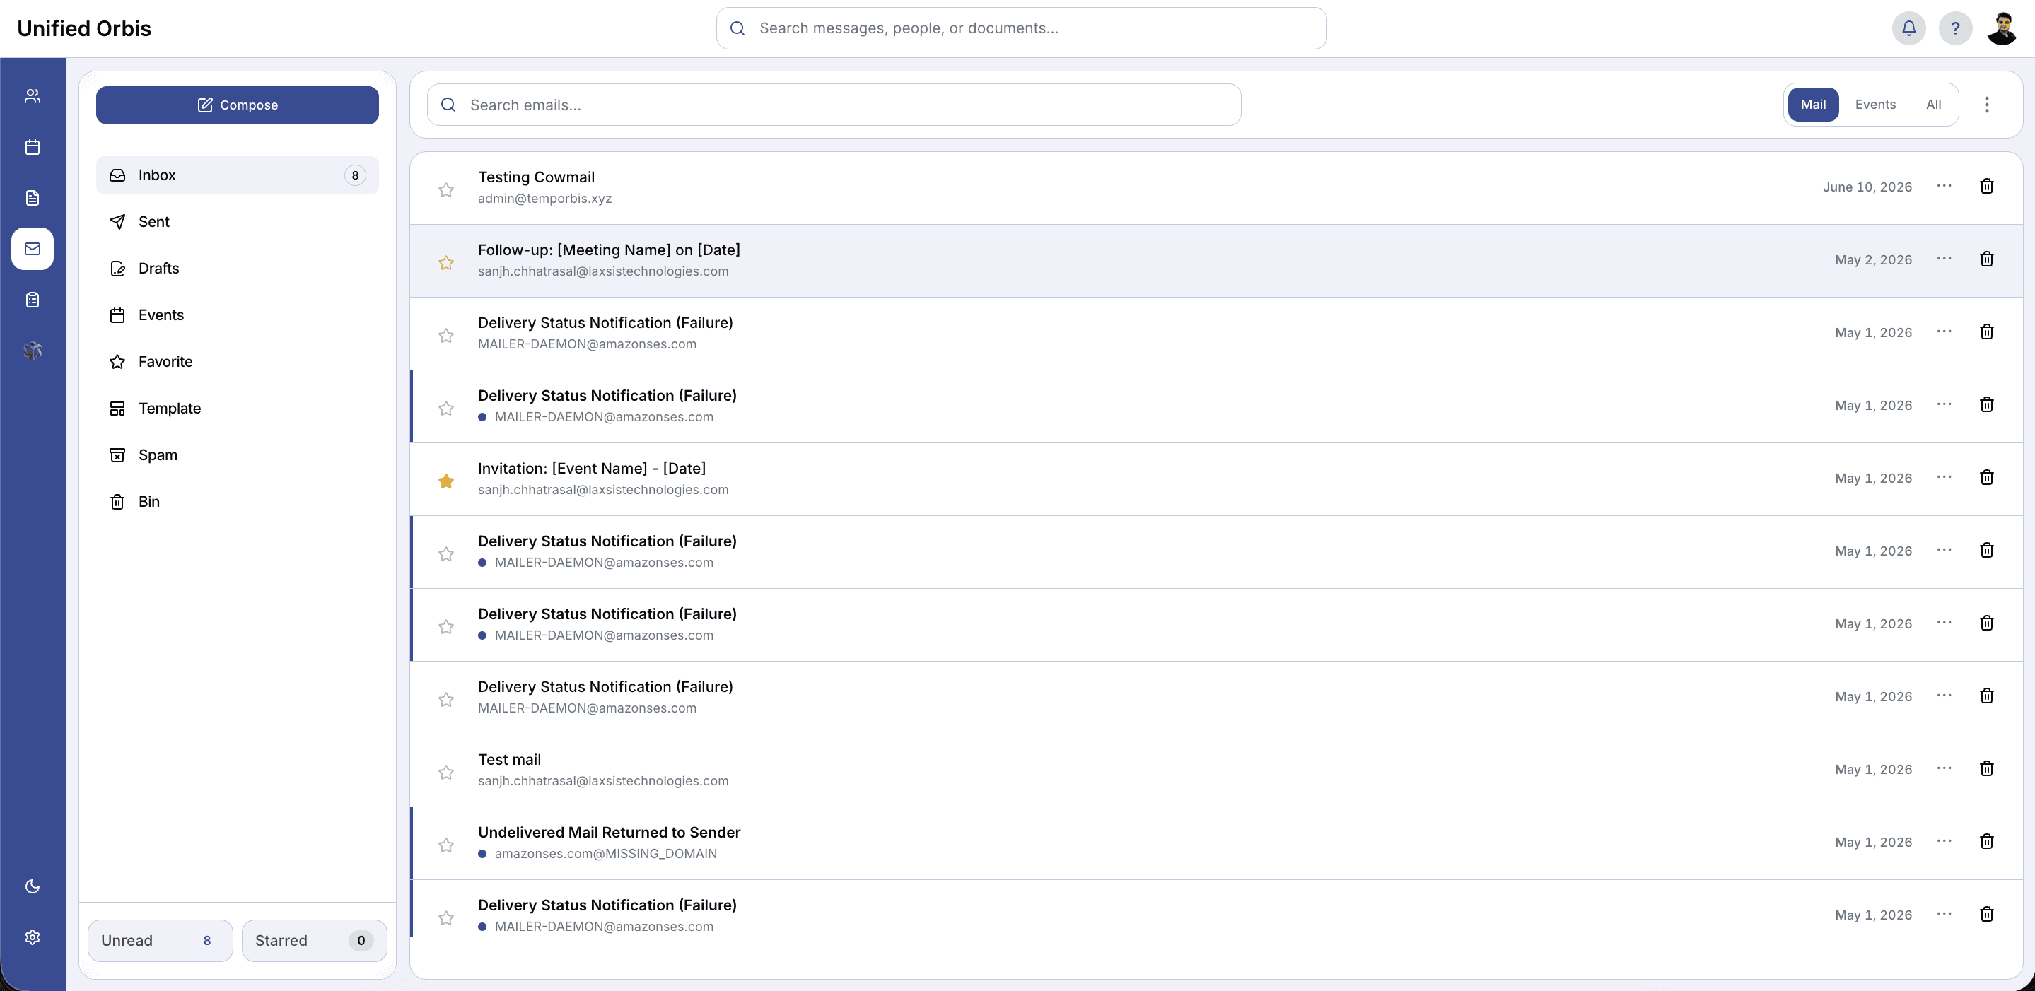Open the contacts icon in left sidebar

coord(33,96)
